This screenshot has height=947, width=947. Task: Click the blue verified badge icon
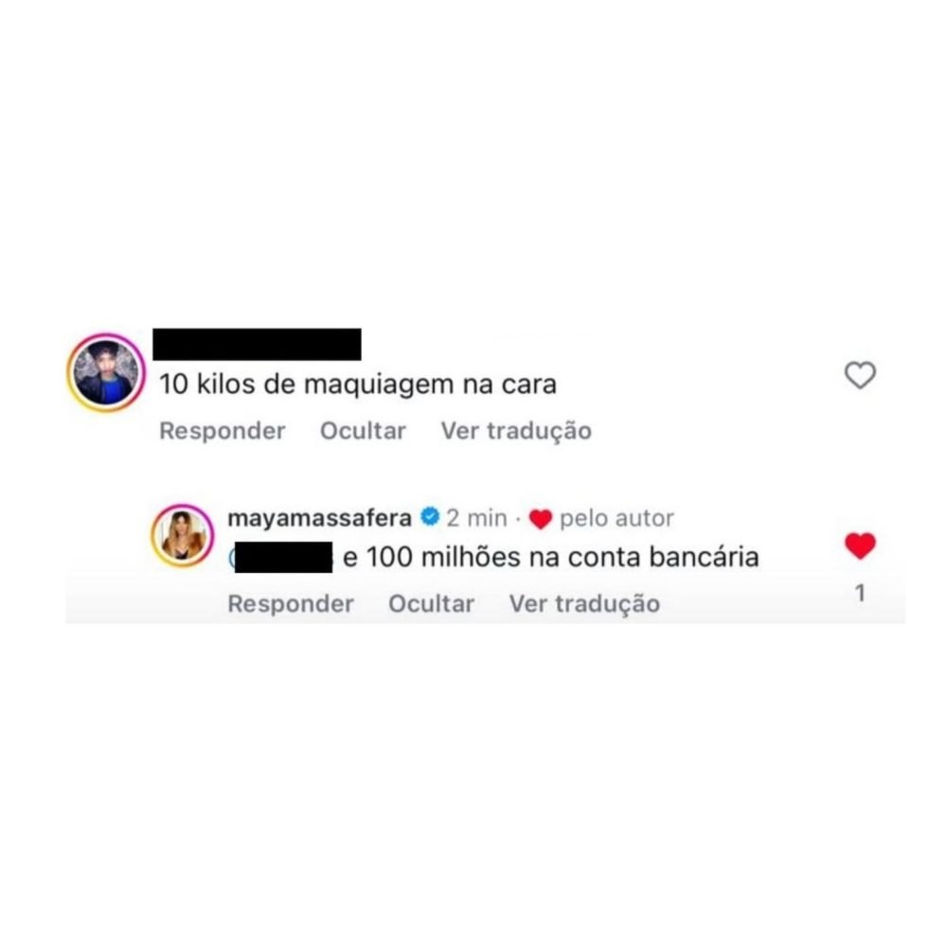(x=429, y=517)
